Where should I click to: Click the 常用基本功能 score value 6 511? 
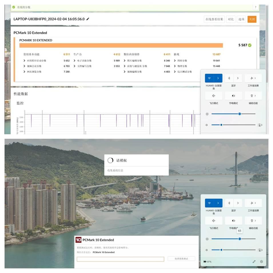pyautogui.click(x=67, y=54)
